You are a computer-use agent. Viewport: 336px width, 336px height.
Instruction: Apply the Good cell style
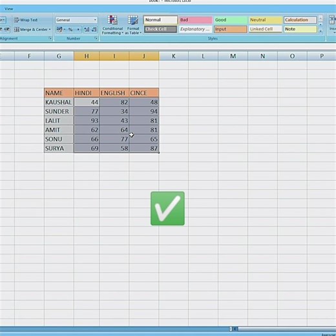point(230,20)
